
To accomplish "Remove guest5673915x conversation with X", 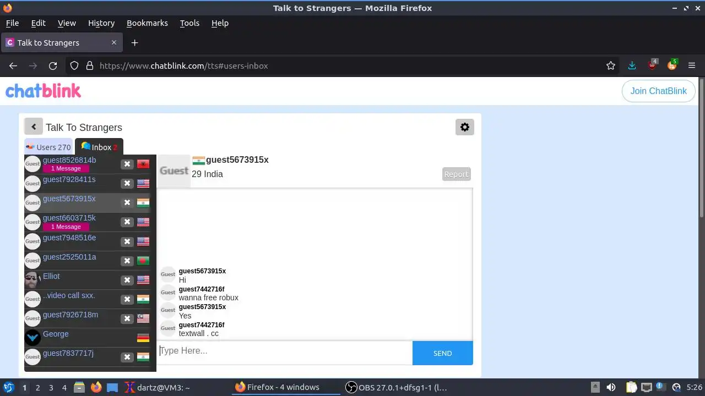I will (x=127, y=202).
